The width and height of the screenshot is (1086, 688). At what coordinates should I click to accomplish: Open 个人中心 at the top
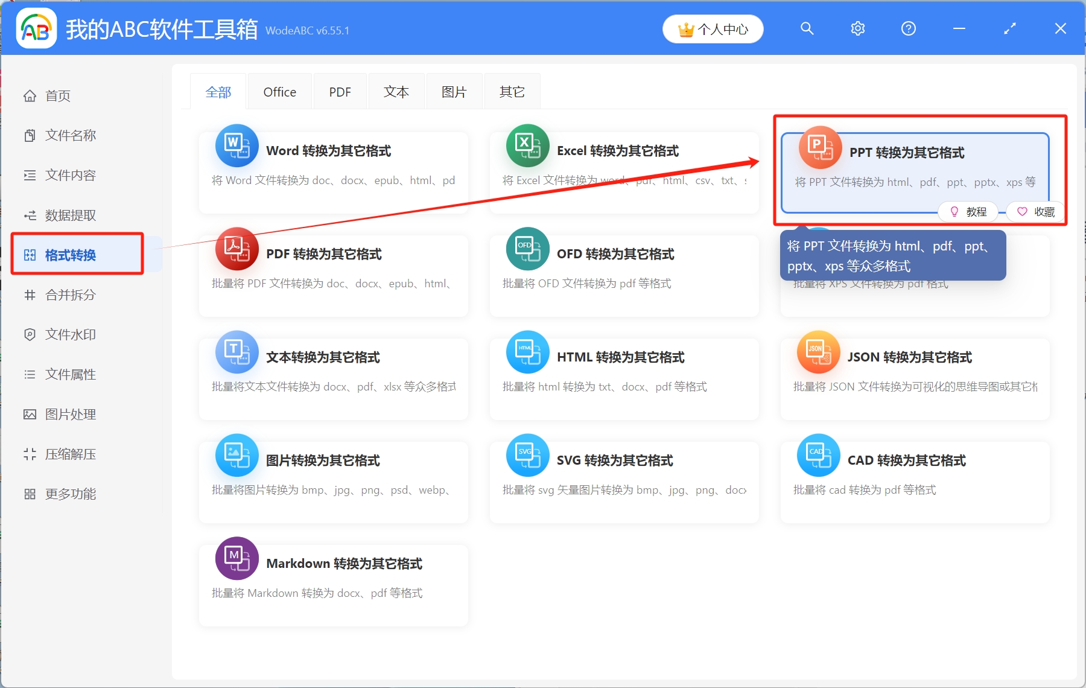[x=713, y=28]
